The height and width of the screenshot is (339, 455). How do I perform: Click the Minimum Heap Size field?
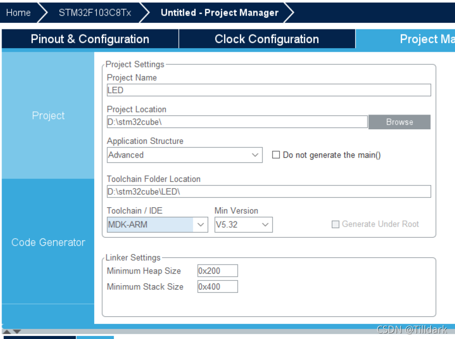coord(217,271)
